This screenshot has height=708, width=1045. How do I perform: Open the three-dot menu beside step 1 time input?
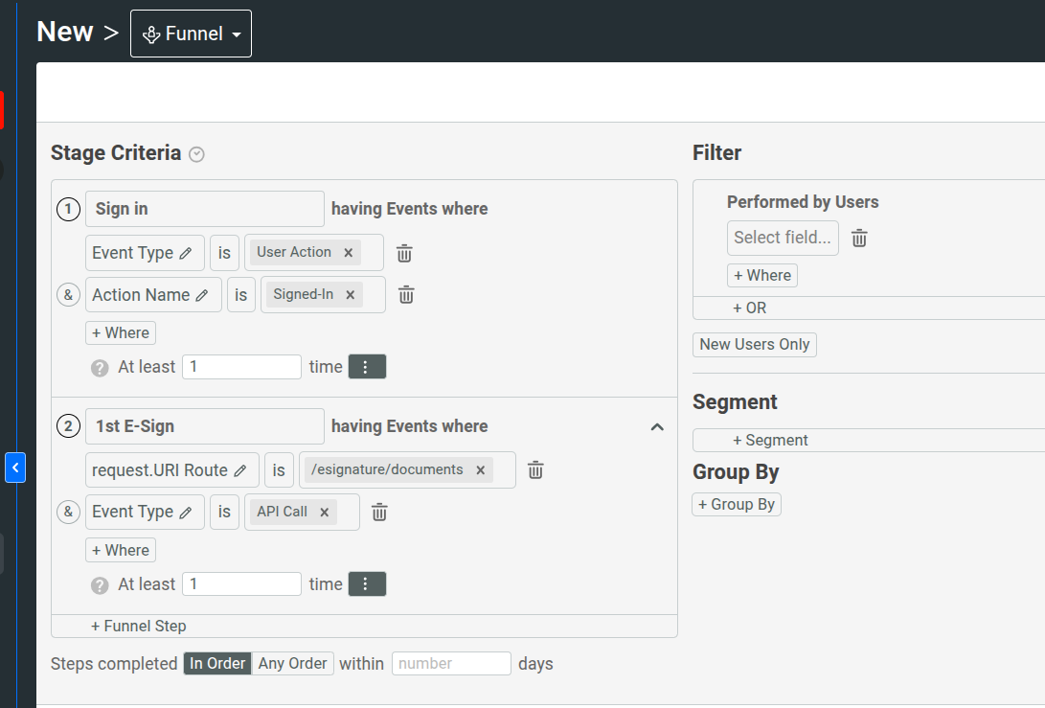pos(367,366)
